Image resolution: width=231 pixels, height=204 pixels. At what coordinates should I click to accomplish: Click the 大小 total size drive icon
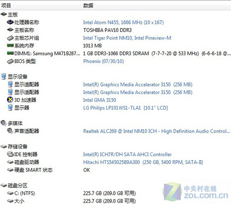coord(10,201)
